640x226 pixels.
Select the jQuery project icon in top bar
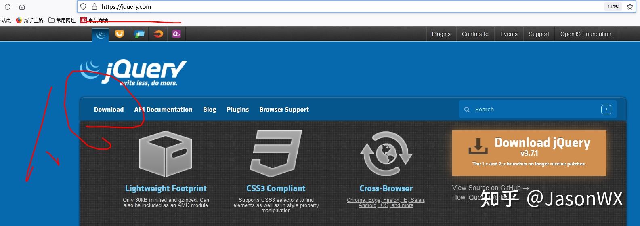101,34
